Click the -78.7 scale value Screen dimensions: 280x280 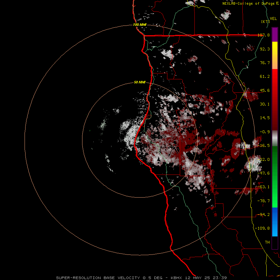264,201
